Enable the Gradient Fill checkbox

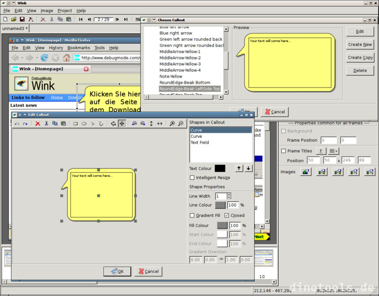pos(192,216)
